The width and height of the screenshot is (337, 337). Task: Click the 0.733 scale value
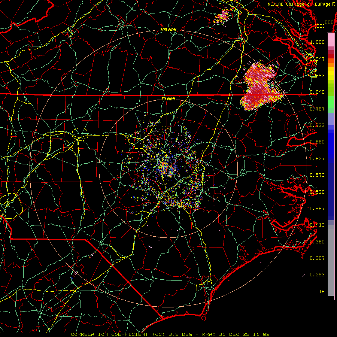(317, 125)
